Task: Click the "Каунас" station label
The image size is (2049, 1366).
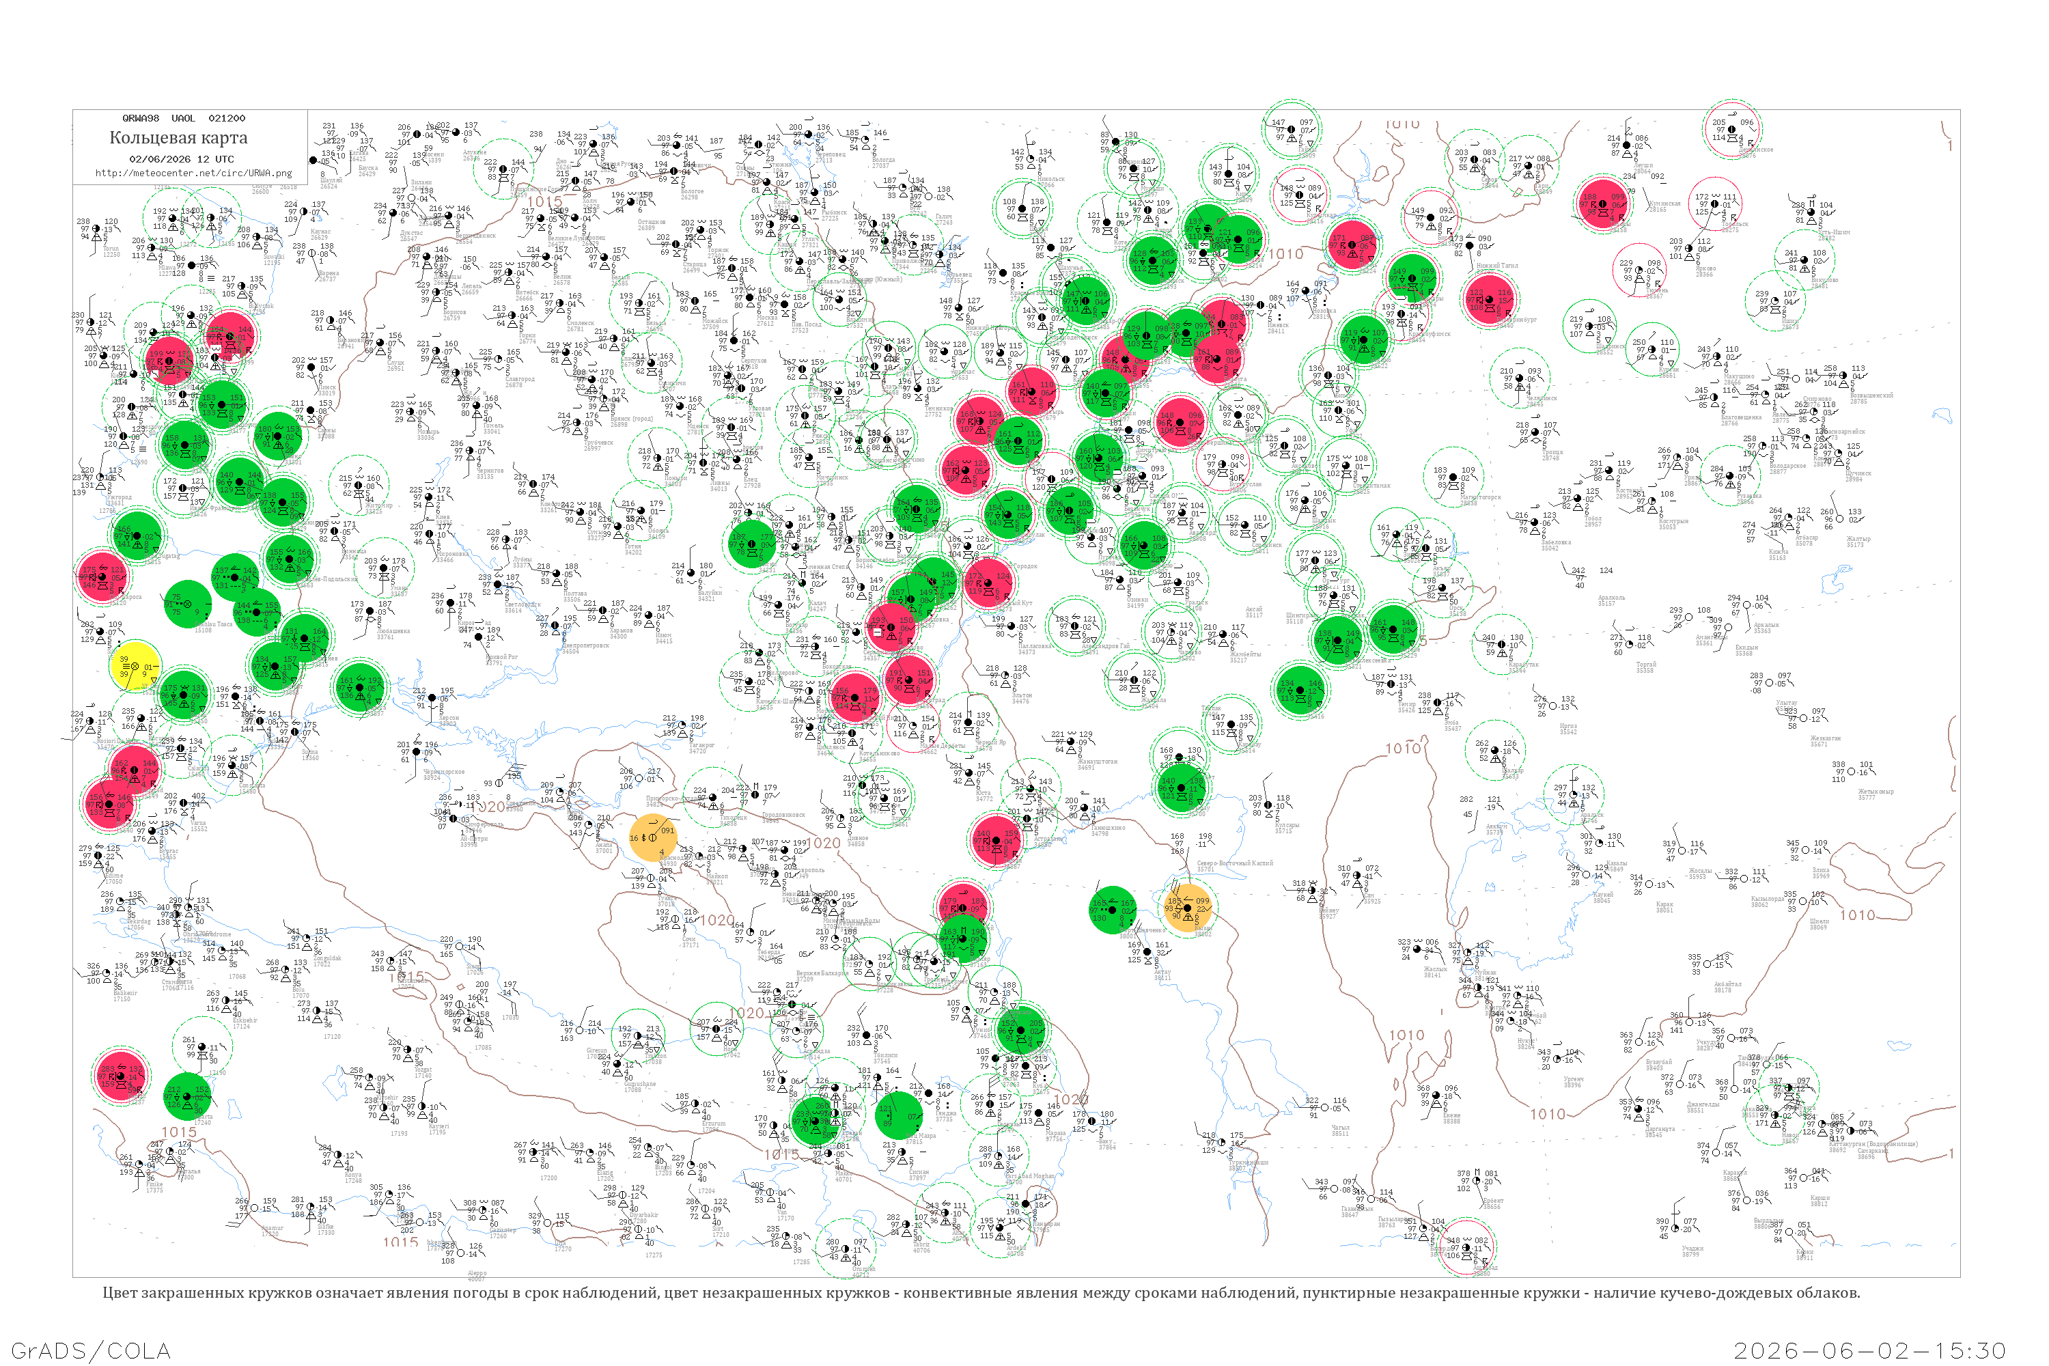Action: pyautogui.click(x=320, y=232)
